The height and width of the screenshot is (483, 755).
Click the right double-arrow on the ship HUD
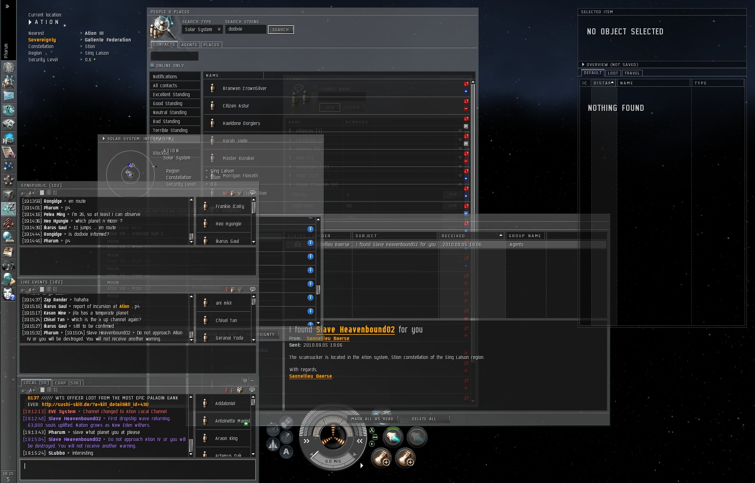360,441
